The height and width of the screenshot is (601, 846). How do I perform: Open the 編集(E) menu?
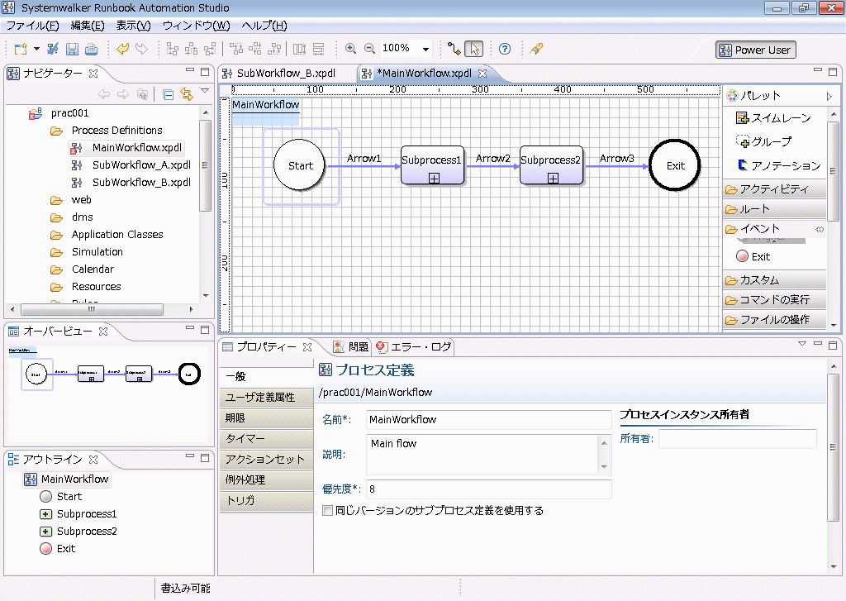88,26
